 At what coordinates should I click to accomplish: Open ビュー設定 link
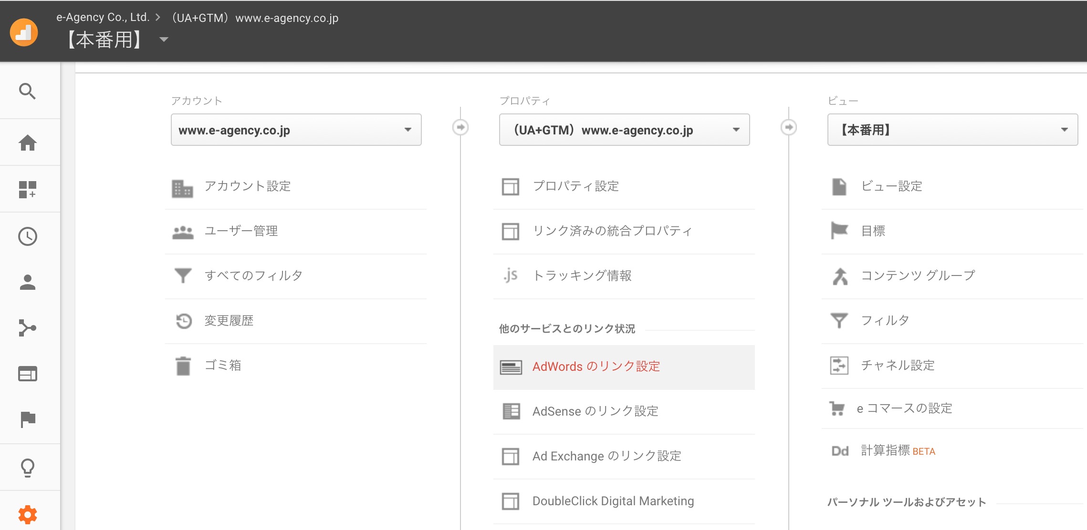tap(891, 186)
